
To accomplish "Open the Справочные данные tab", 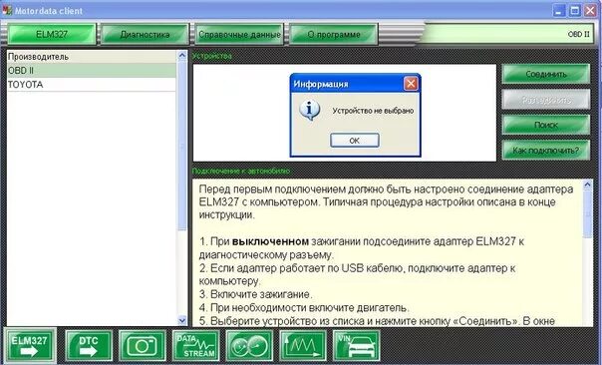I will 239,34.
